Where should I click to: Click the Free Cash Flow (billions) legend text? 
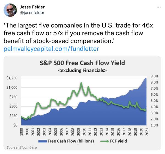(x=71, y=141)
